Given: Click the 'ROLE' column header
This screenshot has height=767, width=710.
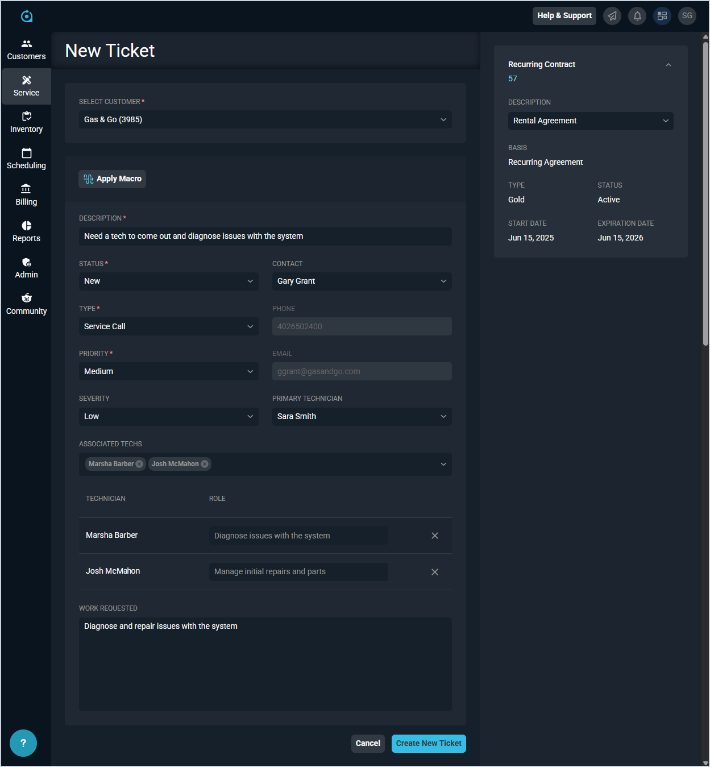Looking at the screenshot, I should pos(217,499).
